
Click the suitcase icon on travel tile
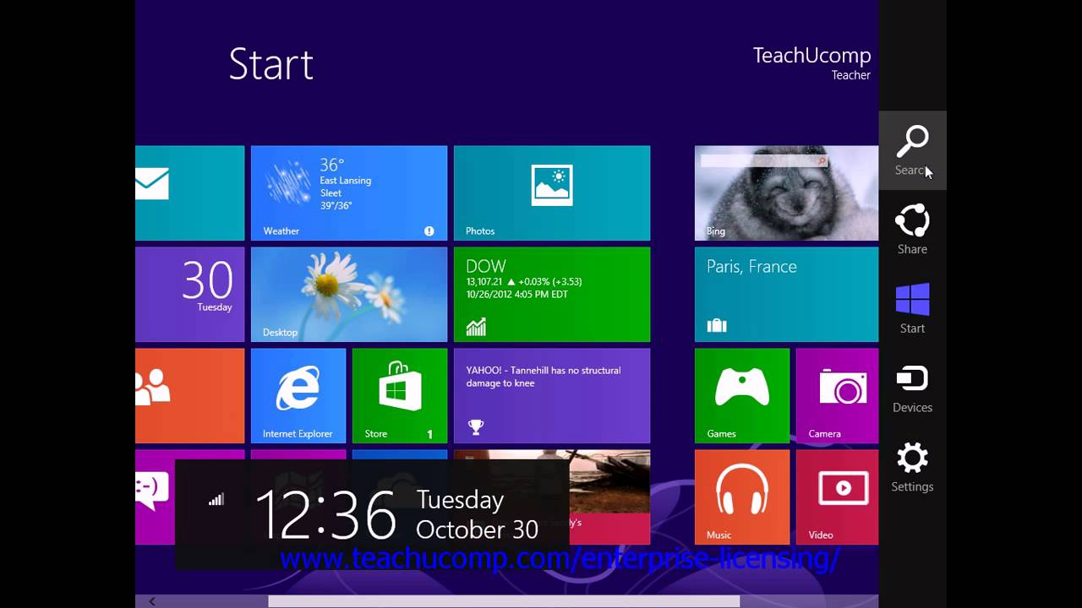click(x=717, y=325)
